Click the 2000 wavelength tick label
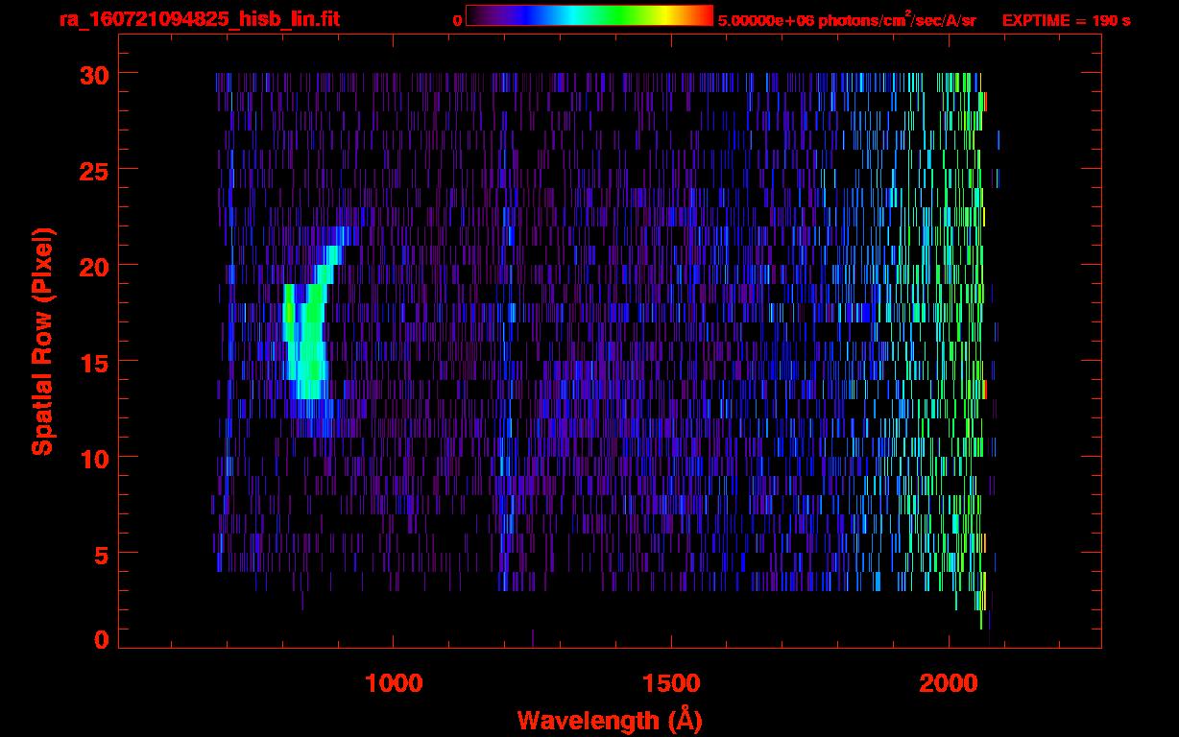Image resolution: width=1179 pixels, height=737 pixels. [x=949, y=683]
